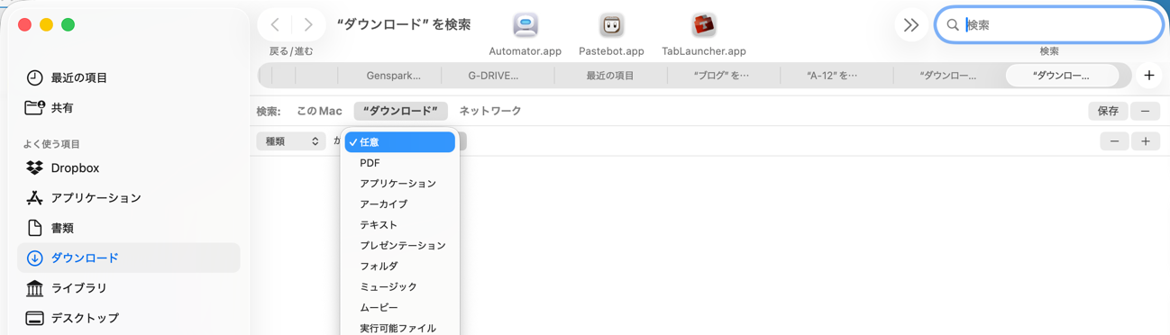Viewport: 1170px width, 335px height.
Task: Click the ライブラリ building icon
Action: pos(34,288)
